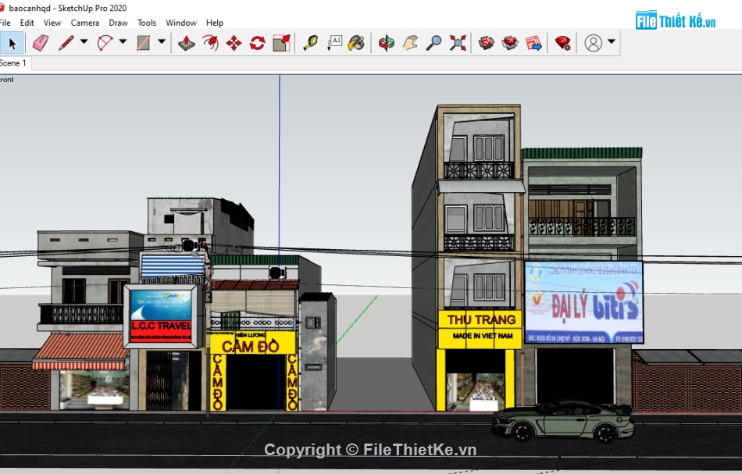The image size is (742, 474).
Task: Click the Send to LayOut icon
Action: pyautogui.click(x=533, y=43)
